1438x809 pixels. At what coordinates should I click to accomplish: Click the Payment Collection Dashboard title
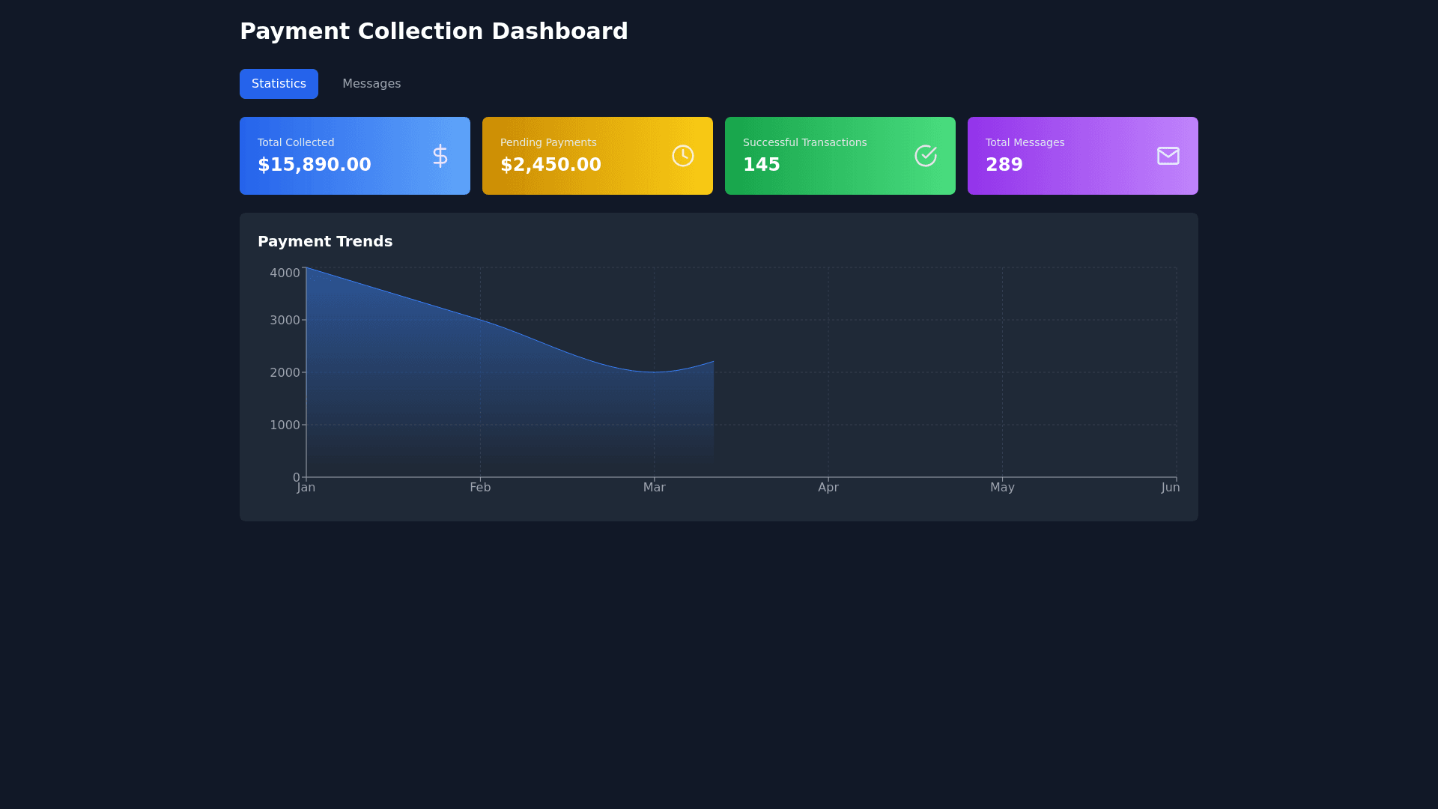pos(434,31)
